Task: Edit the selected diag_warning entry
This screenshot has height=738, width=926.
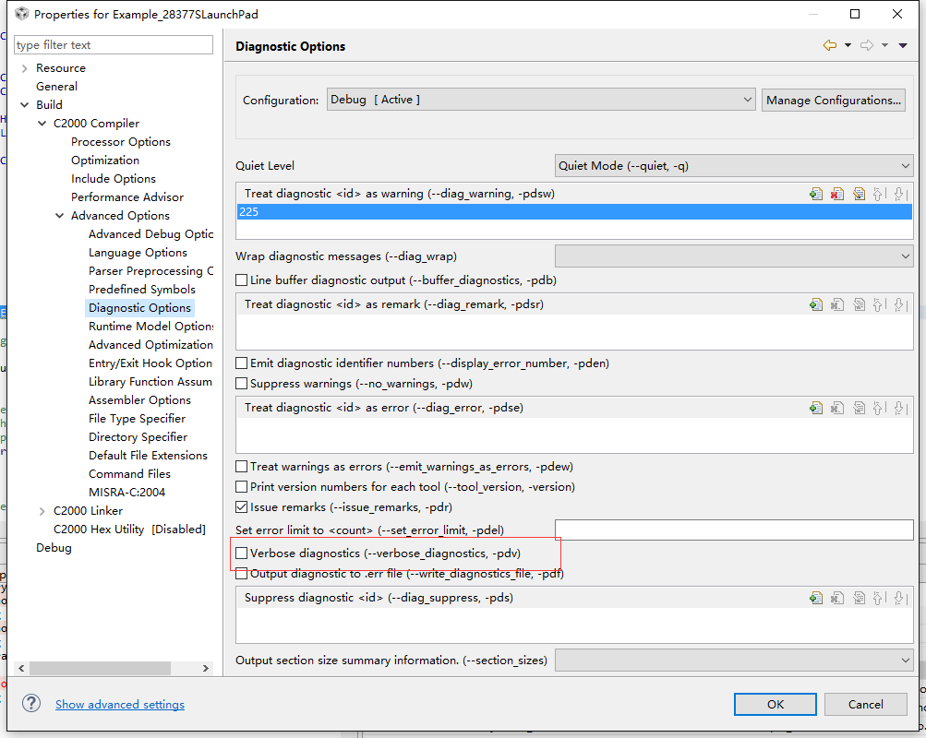Action: point(859,194)
